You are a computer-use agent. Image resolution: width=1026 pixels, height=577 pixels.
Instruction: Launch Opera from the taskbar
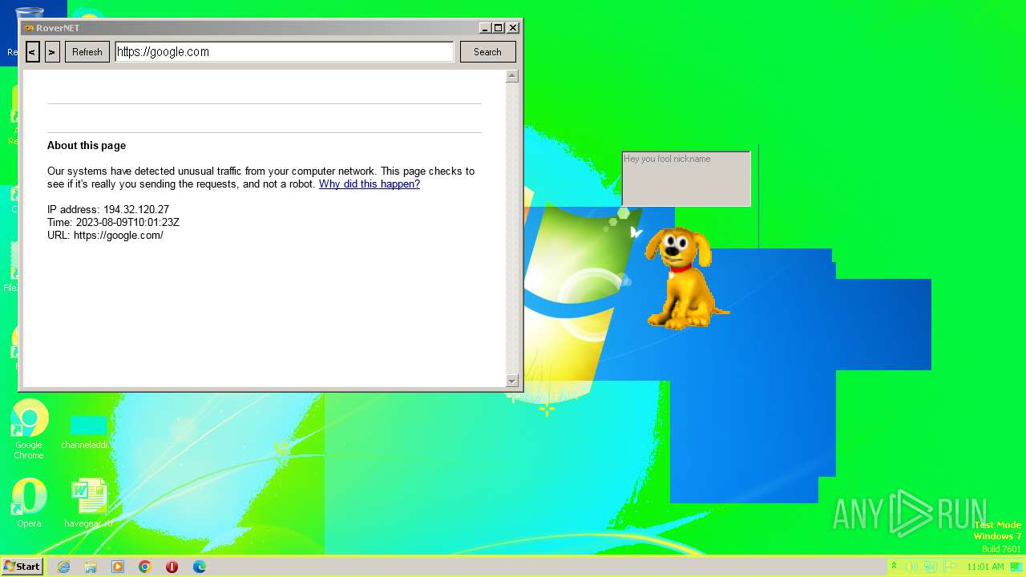(172, 567)
